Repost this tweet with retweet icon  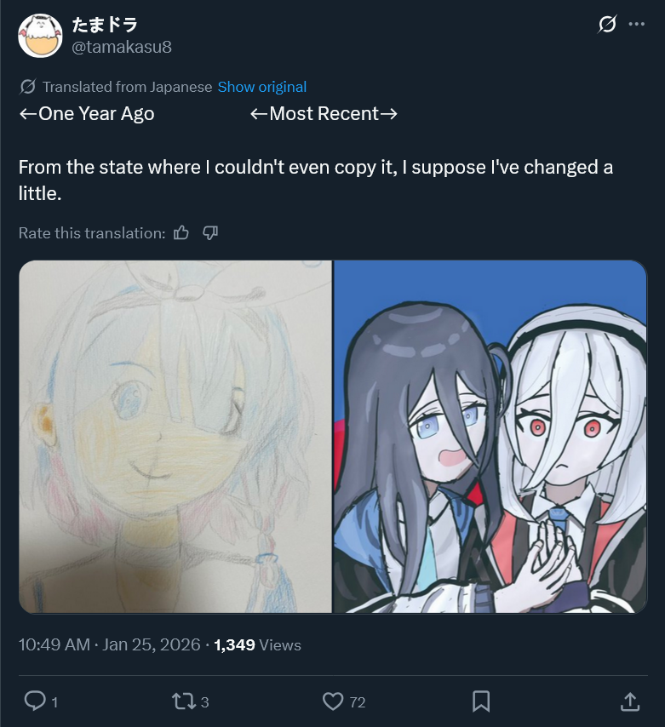(184, 701)
